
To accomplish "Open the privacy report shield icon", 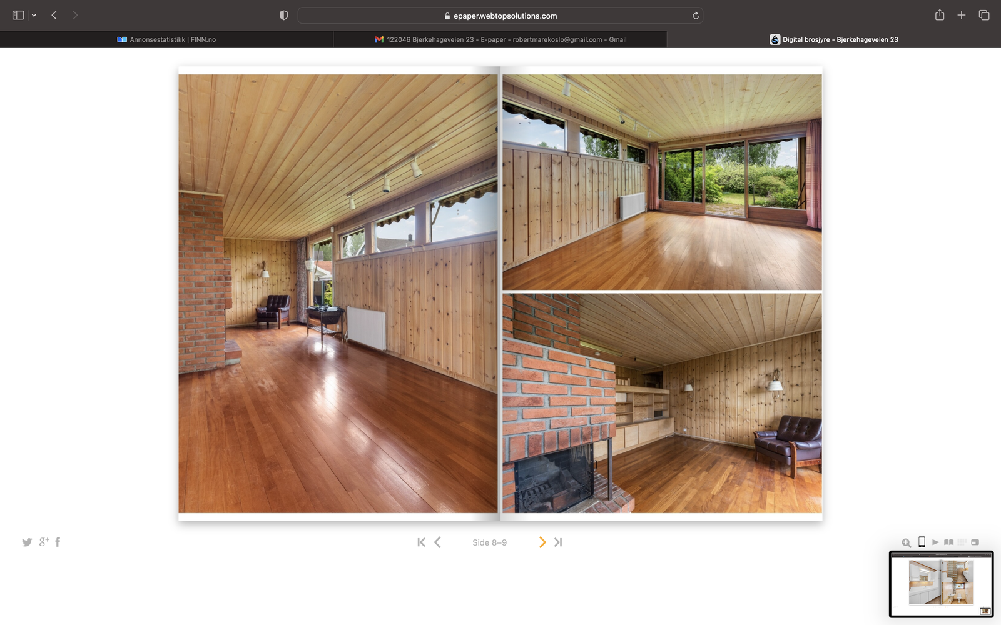I will tap(283, 16).
